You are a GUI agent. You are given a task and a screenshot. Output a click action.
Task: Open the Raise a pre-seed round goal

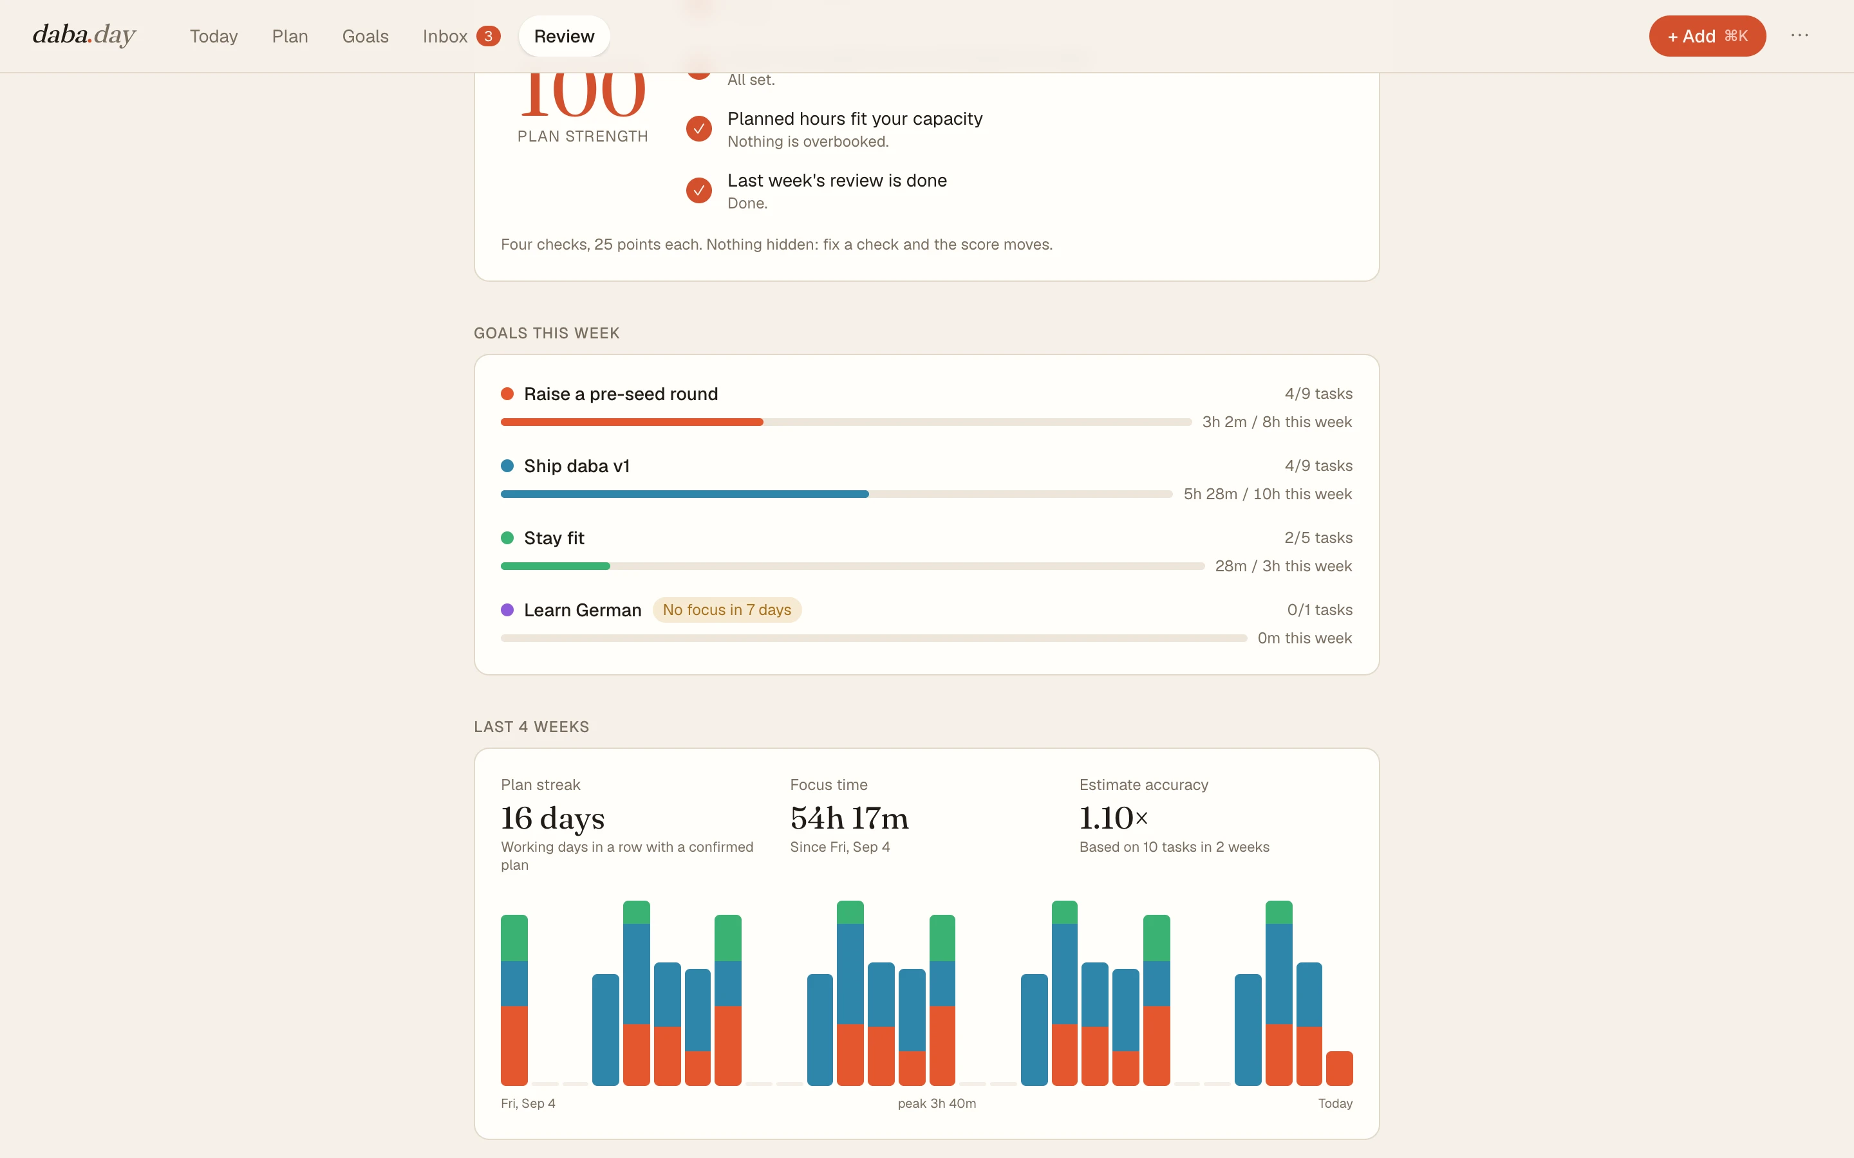click(x=621, y=394)
